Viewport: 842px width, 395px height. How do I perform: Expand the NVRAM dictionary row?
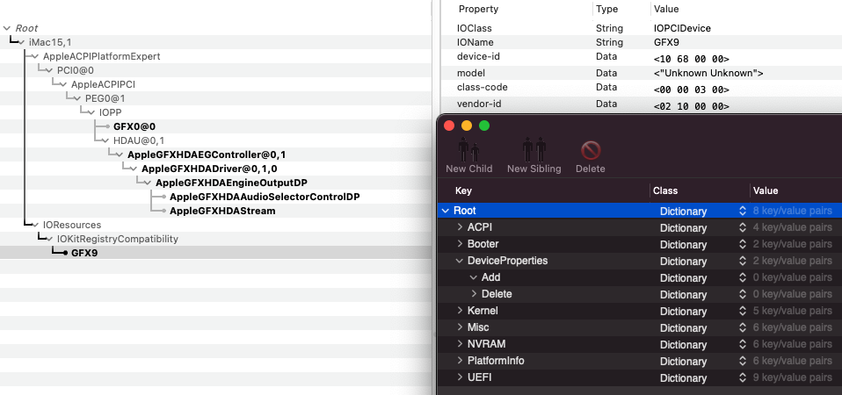pyautogui.click(x=460, y=344)
